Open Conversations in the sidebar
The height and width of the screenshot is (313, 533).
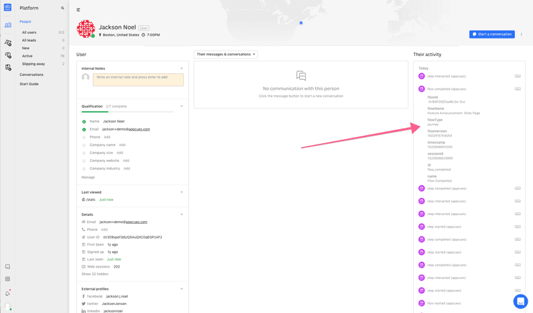click(x=31, y=75)
